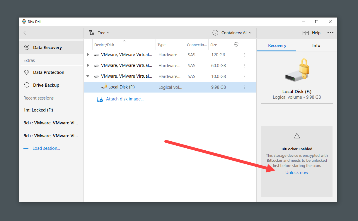Open the Tree view dropdown
The height and width of the screenshot is (221, 358).
click(99, 33)
